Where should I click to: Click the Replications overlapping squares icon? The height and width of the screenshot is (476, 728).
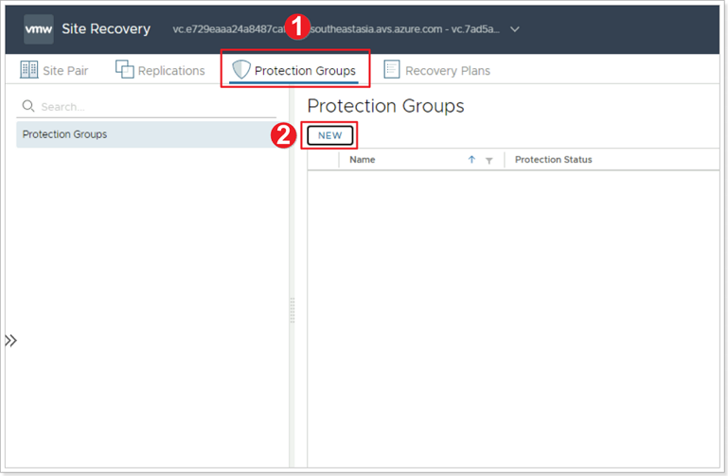[124, 69]
